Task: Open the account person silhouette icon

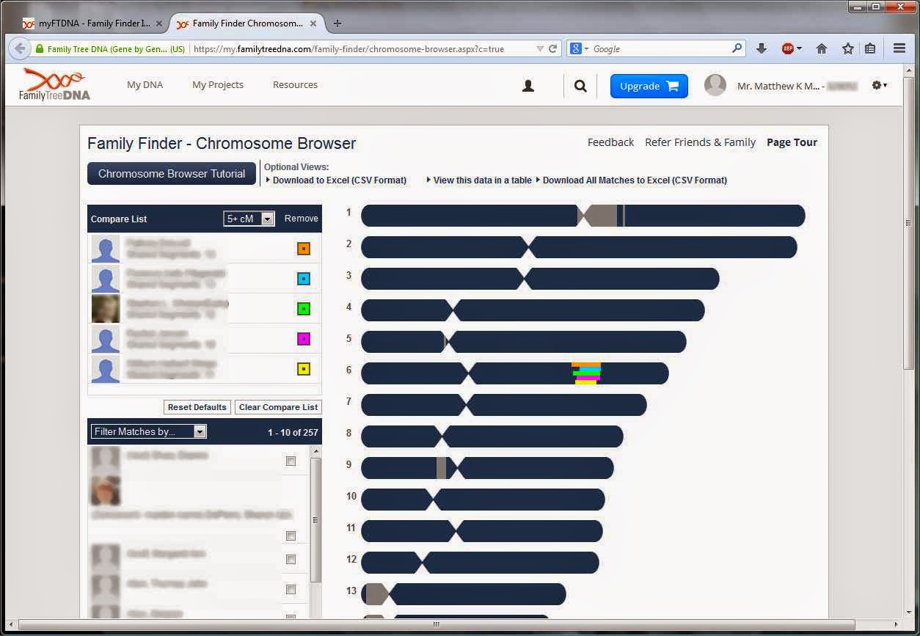Action: [x=527, y=85]
